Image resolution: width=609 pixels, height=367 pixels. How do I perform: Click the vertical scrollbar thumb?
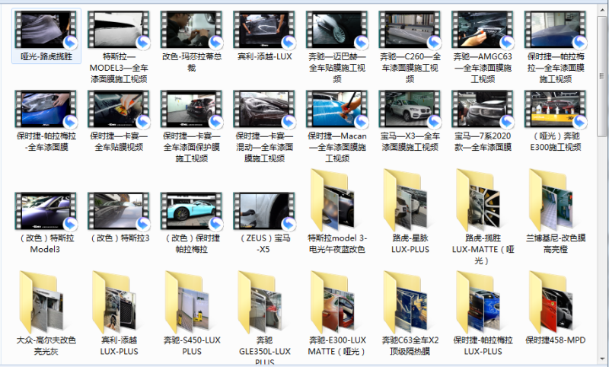tap(601, 75)
